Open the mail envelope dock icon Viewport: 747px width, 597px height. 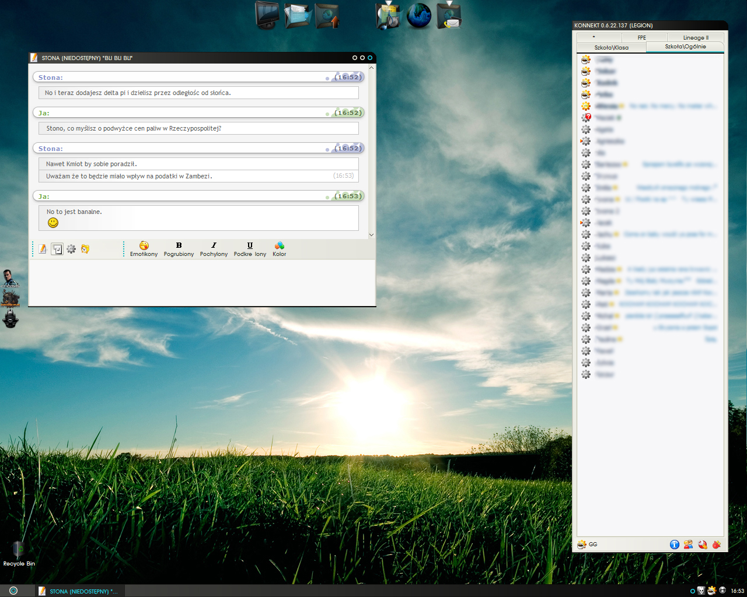(449, 15)
